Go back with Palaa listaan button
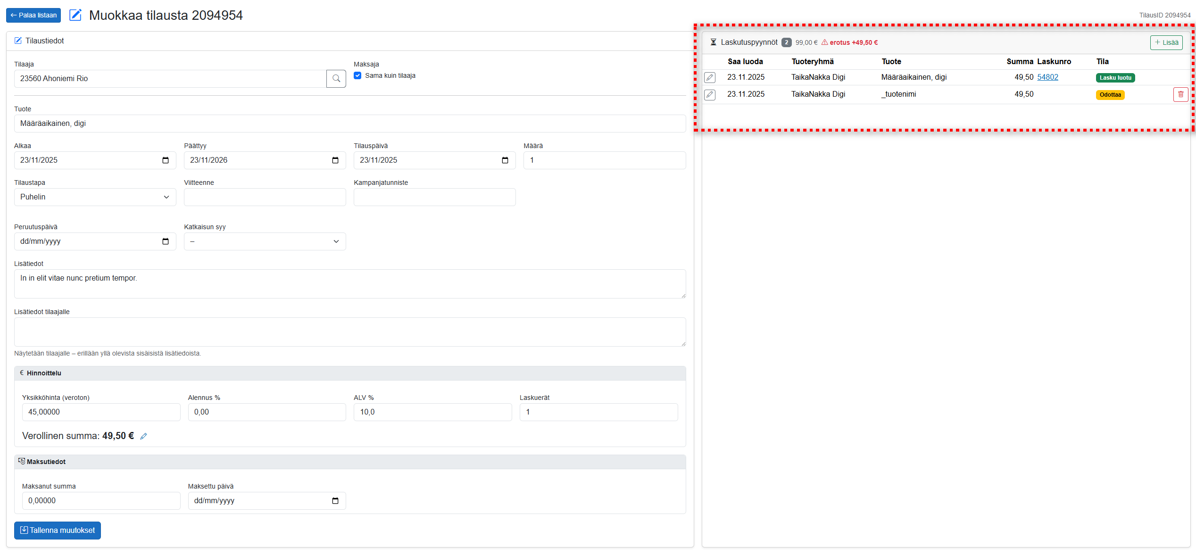 point(33,15)
